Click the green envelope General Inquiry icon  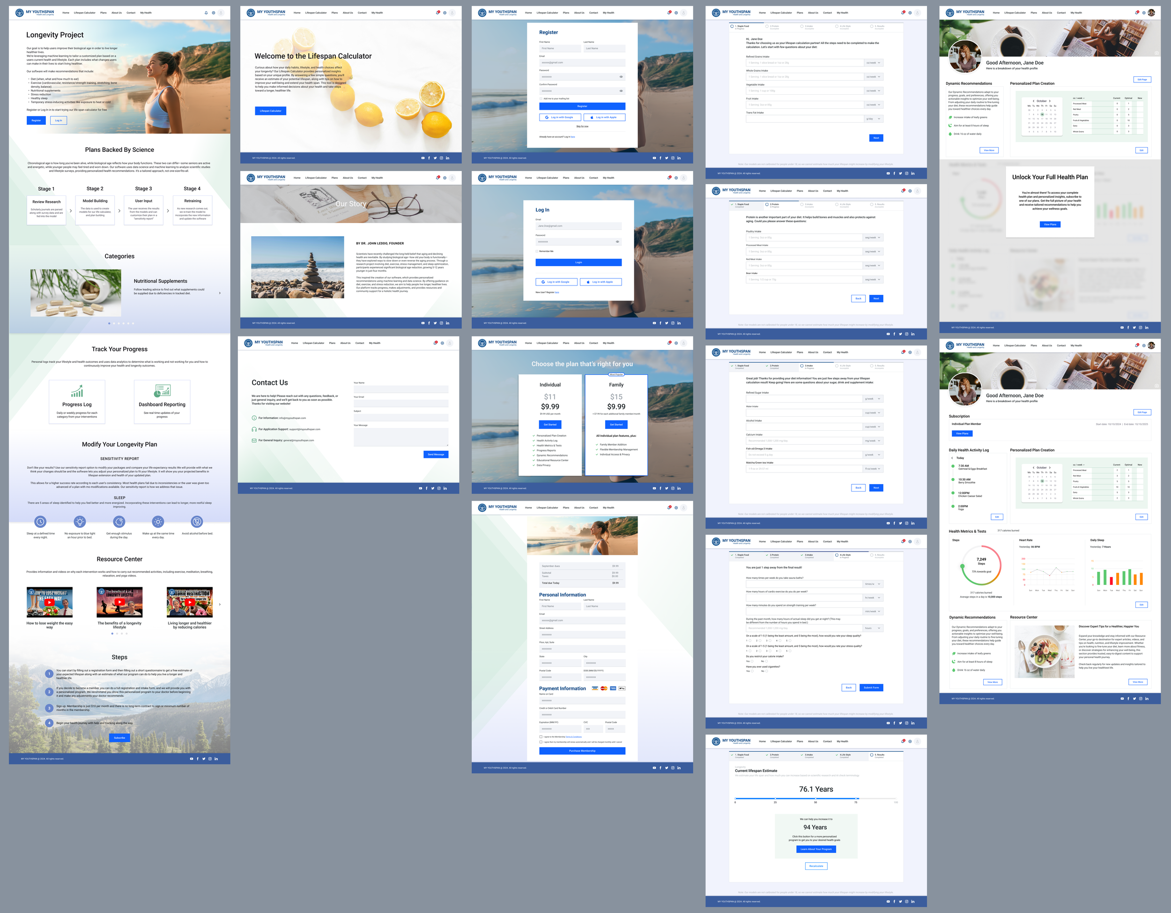[x=254, y=441]
